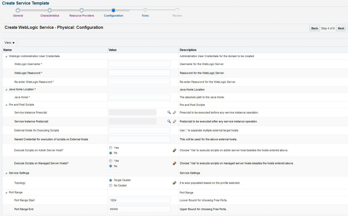The image size is (348, 216).
Task: Click the Port Range Start field showing 1024
Action: coord(139,200)
